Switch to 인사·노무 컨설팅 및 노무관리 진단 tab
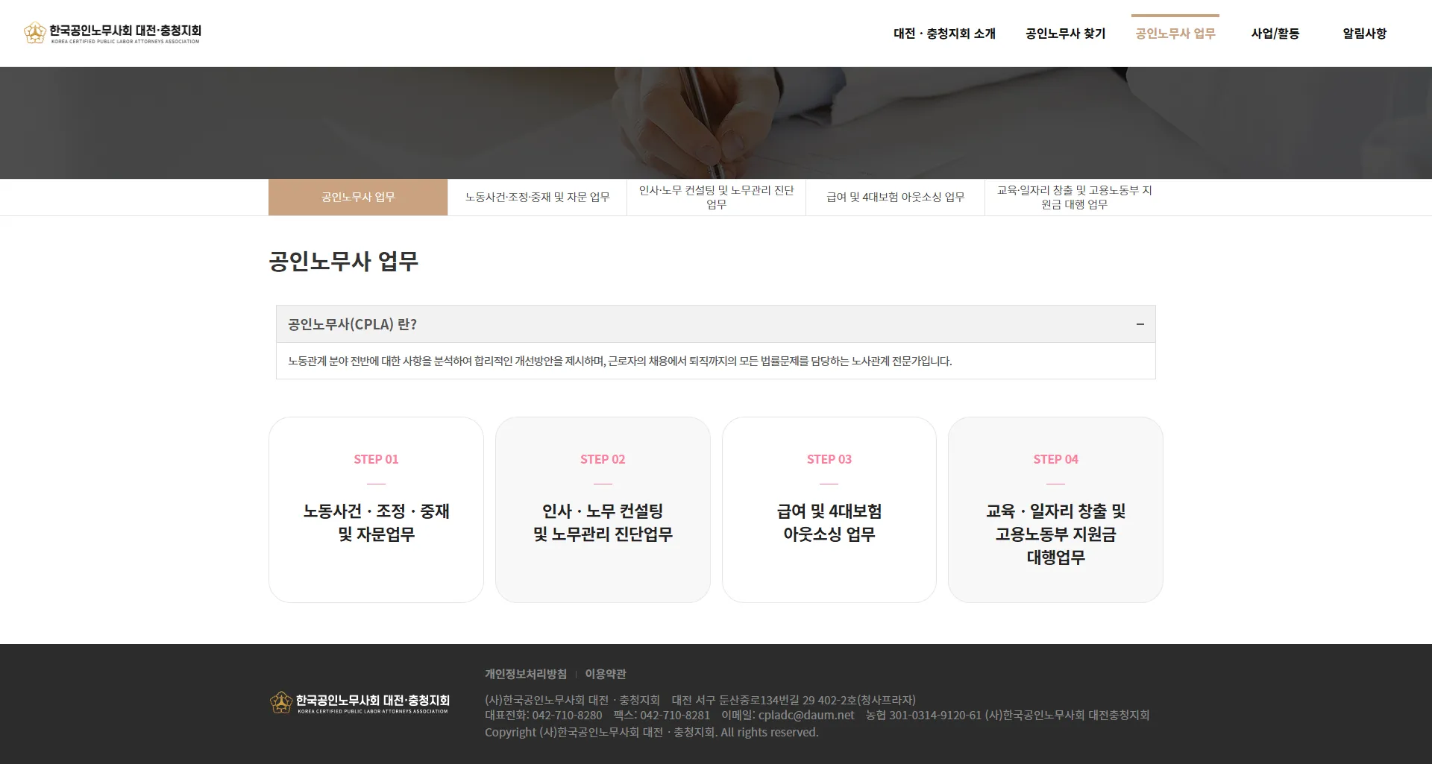The height and width of the screenshot is (764, 1432). [x=716, y=197]
